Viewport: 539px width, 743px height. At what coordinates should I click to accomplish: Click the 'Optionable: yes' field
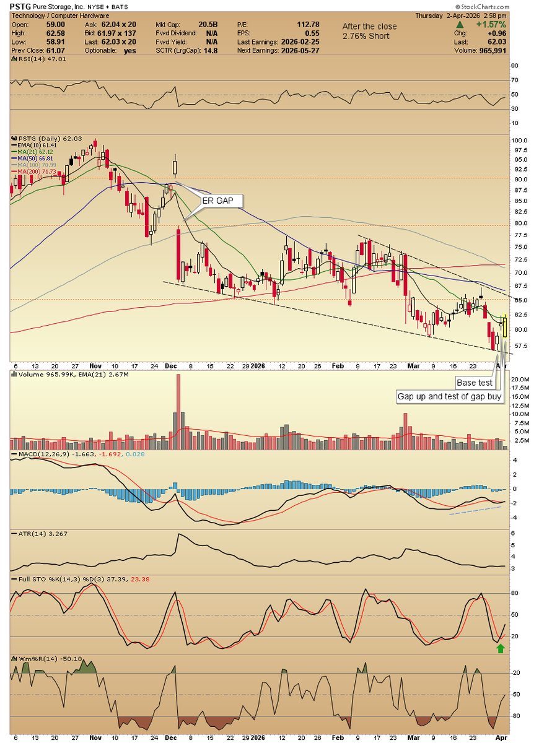(x=110, y=51)
